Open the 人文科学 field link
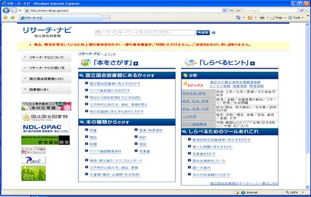The width and height of the screenshot is (311, 197). click(x=190, y=117)
